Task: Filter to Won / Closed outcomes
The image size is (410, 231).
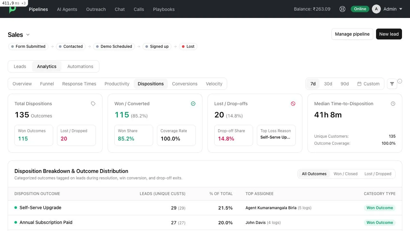Action: pos(346,174)
